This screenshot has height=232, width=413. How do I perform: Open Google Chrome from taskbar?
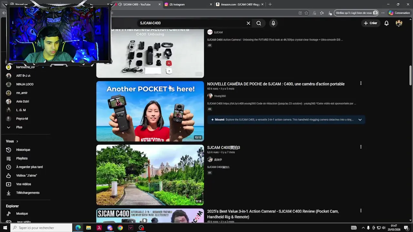click(120, 228)
